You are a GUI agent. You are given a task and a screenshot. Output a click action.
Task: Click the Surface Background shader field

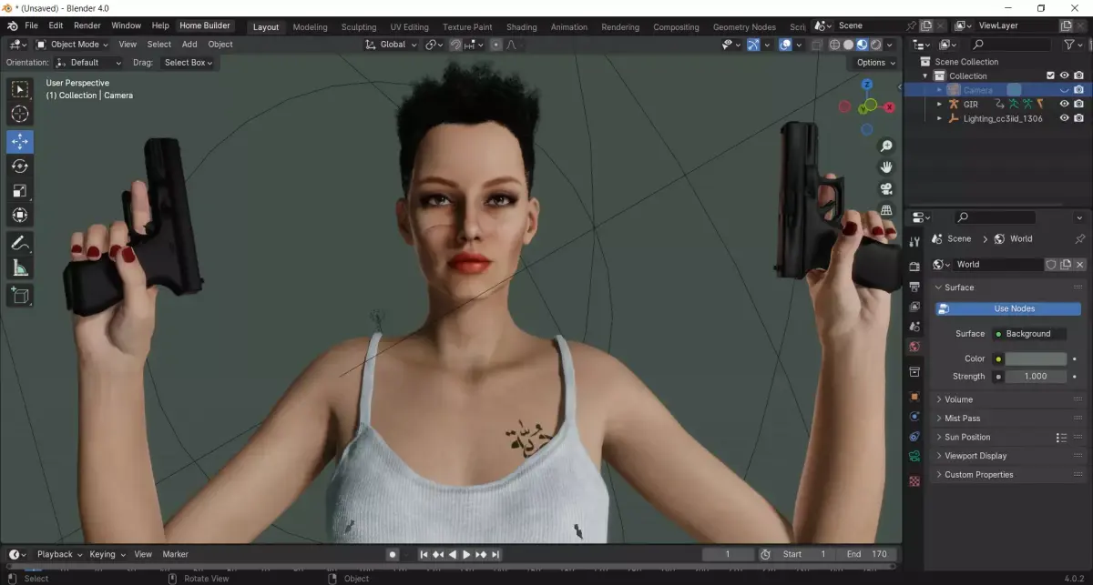(x=1028, y=334)
